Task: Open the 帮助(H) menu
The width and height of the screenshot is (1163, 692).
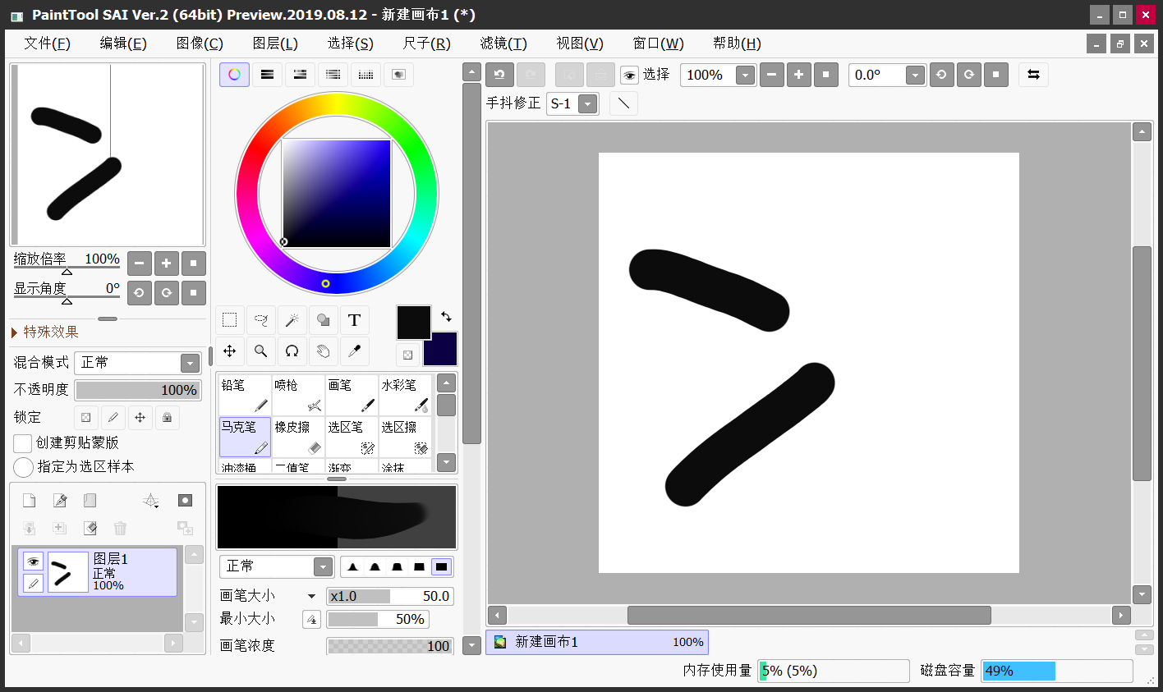Action: tap(737, 44)
